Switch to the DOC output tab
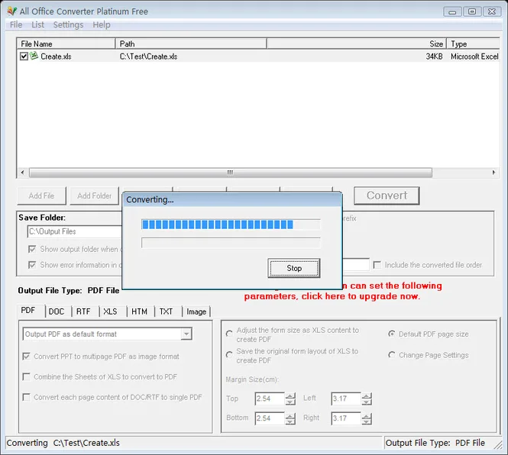Screen dimensions: 508x455 pyautogui.click(x=57, y=311)
